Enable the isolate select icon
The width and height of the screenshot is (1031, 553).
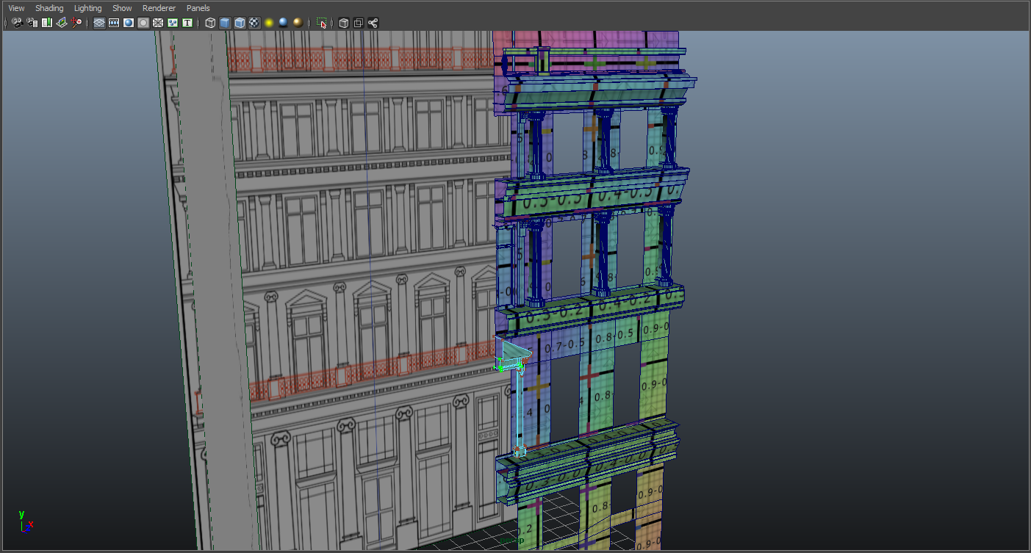pyautogui.click(x=322, y=22)
